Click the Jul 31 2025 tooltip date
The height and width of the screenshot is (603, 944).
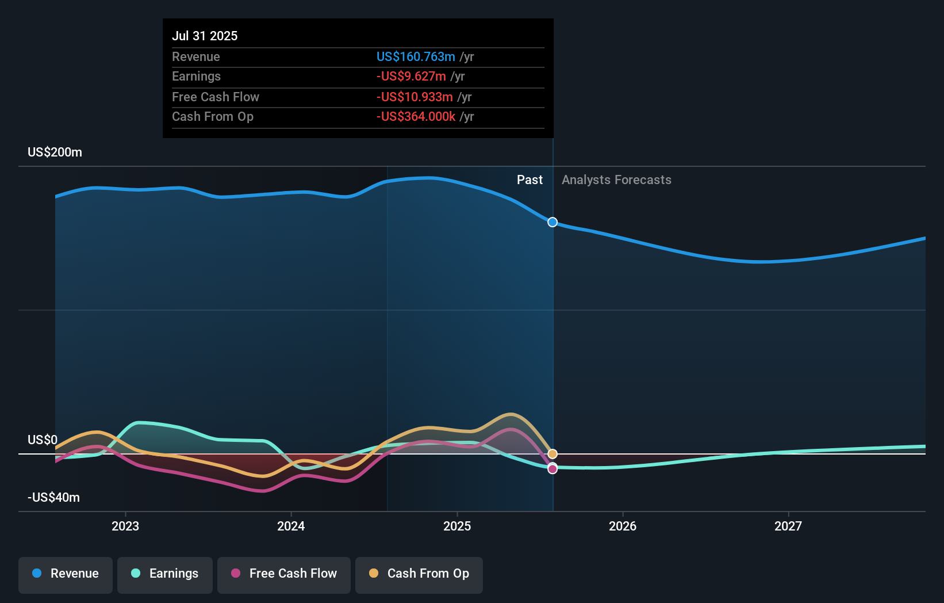click(x=205, y=36)
